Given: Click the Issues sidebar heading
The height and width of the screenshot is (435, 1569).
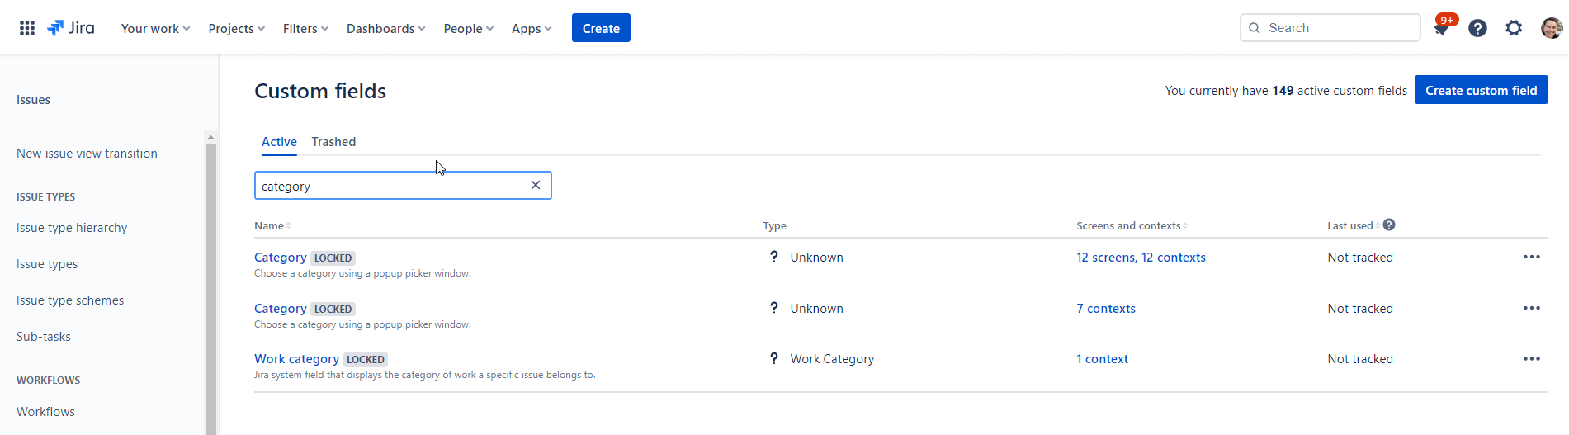Looking at the screenshot, I should pyautogui.click(x=33, y=100).
